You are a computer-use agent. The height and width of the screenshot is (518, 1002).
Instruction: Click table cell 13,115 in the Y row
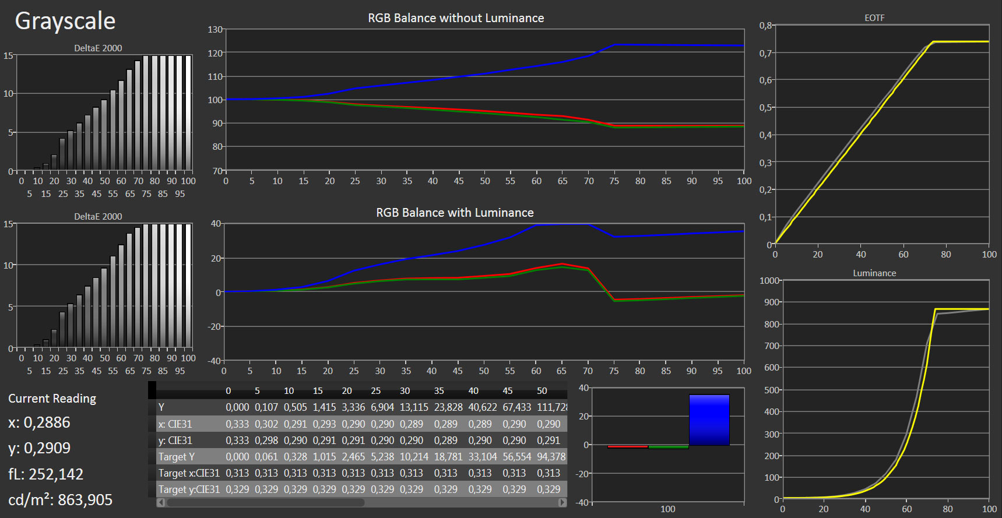(414, 407)
